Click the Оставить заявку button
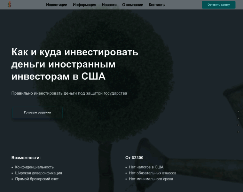The image size is (243, 192). pyautogui.click(x=218, y=5)
